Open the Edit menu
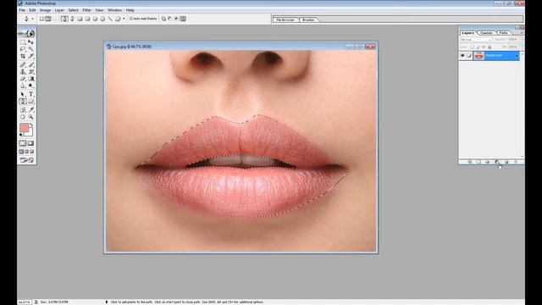Image resolution: width=542 pixels, height=305 pixels. pyautogui.click(x=32, y=10)
